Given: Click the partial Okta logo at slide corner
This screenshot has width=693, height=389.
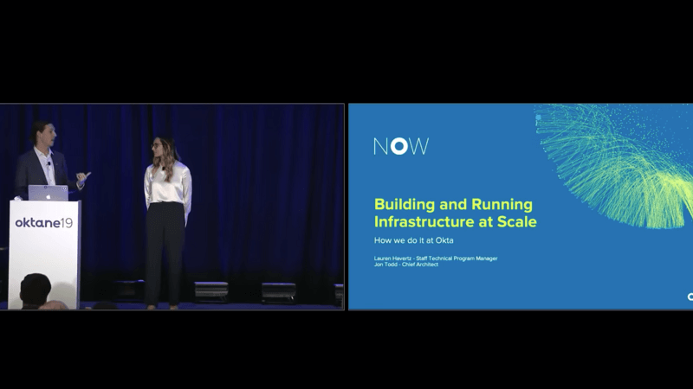Looking at the screenshot, I should [x=690, y=297].
